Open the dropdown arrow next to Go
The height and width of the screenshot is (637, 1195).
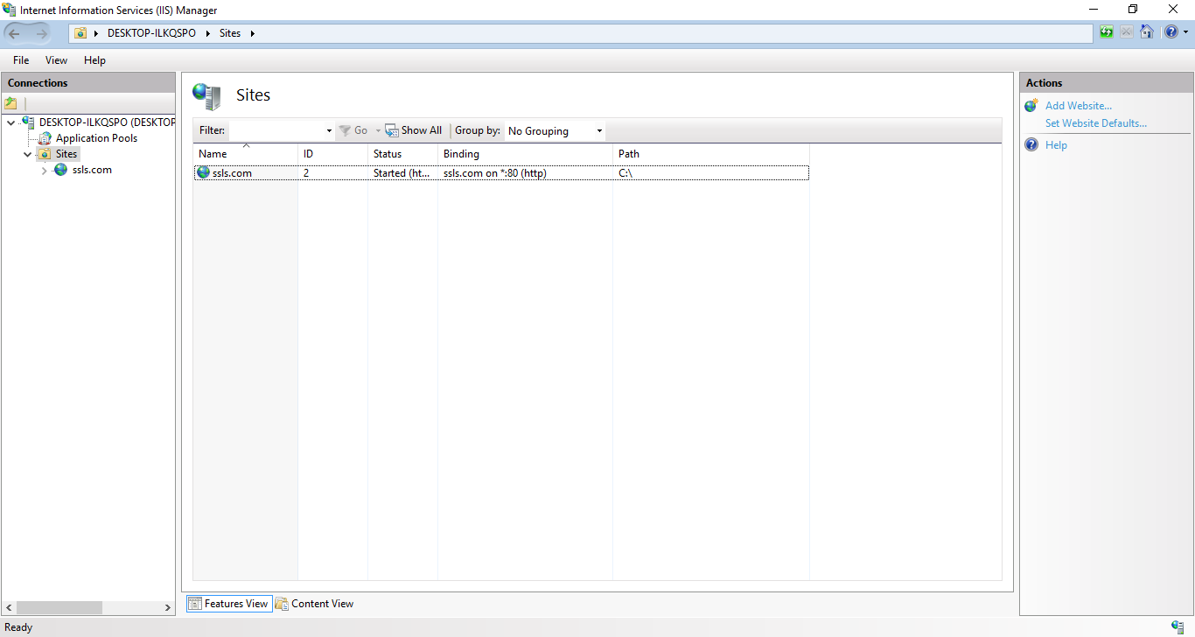pos(378,130)
